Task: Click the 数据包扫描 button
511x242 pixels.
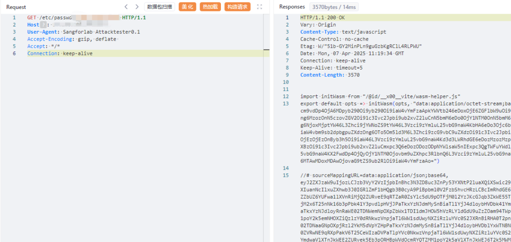Action: [x=160, y=7]
